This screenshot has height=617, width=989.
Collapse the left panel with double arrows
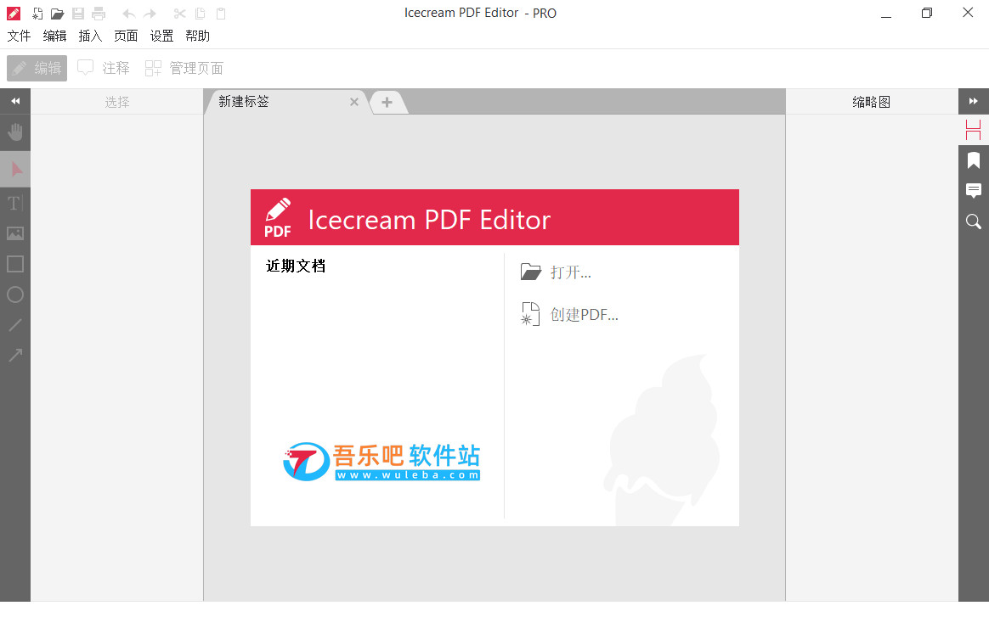15,101
